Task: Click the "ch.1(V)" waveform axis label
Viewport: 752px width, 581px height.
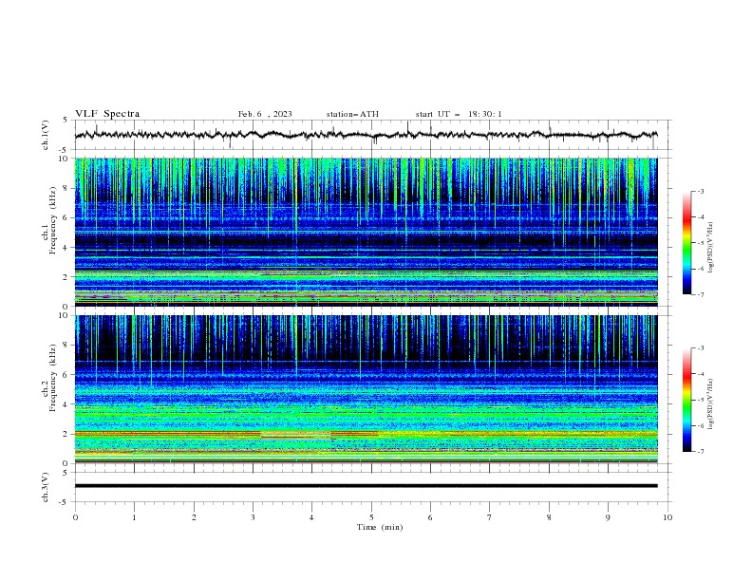Action: (x=46, y=135)
